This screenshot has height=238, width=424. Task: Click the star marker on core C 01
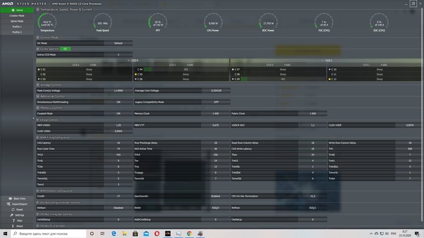(39, 69)
